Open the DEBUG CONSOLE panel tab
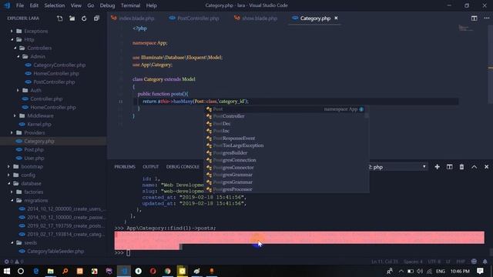 point(183,167)
